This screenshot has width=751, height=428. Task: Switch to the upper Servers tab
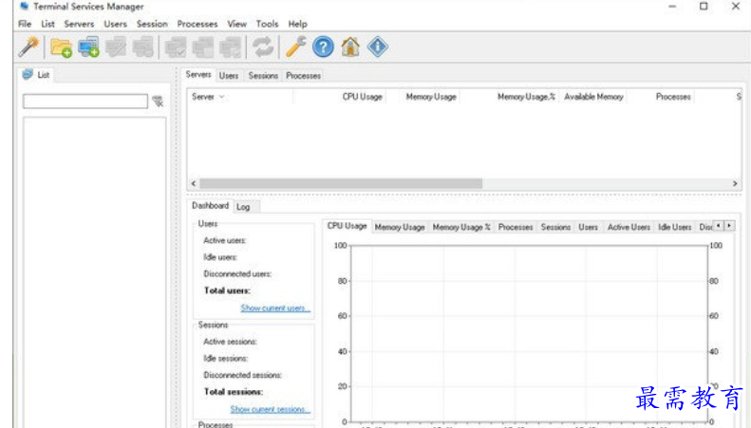tap(198, 75)
